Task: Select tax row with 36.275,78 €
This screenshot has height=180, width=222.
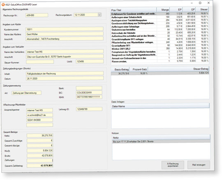Action: click(160, 73)
